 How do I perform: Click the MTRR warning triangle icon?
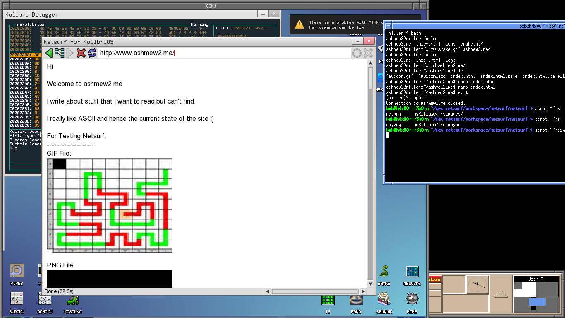(299, 25)
